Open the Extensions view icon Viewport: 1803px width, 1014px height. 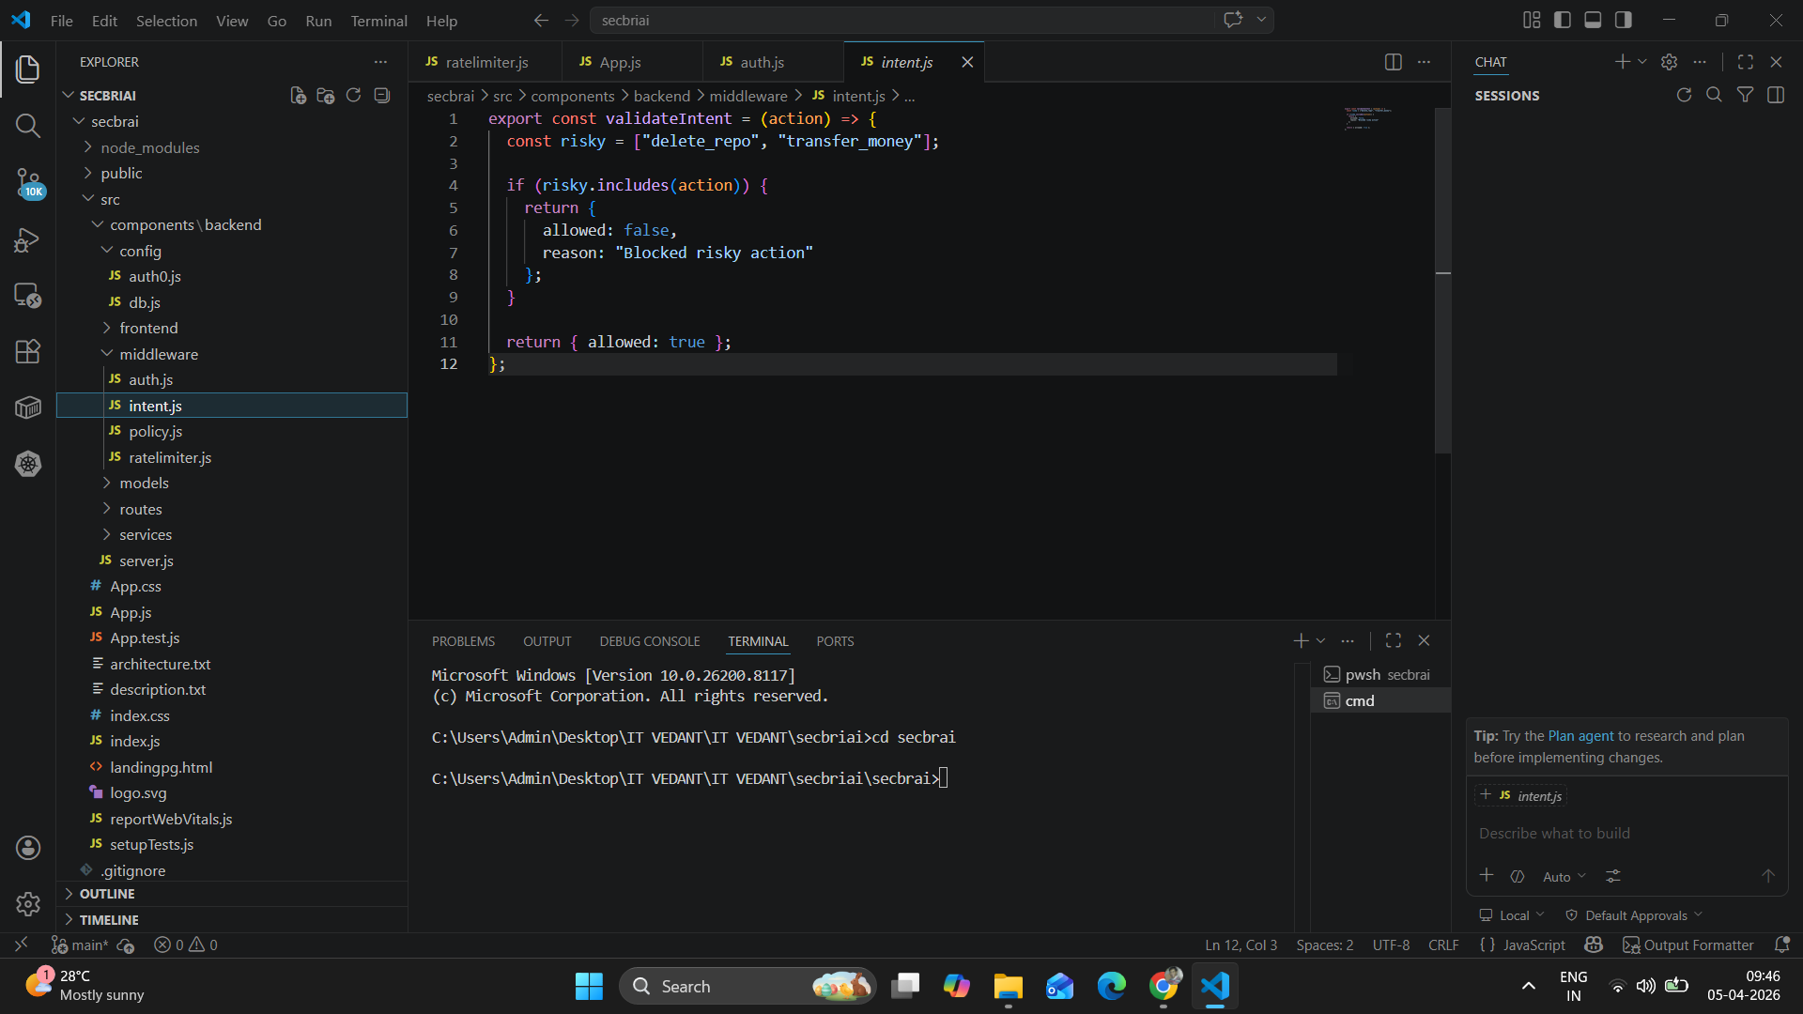pos(28,351)
